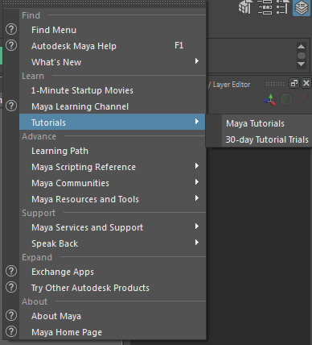Click scroll down arrow in panel
This screenshot has height=345, width=312.
(x=302, y=64)
